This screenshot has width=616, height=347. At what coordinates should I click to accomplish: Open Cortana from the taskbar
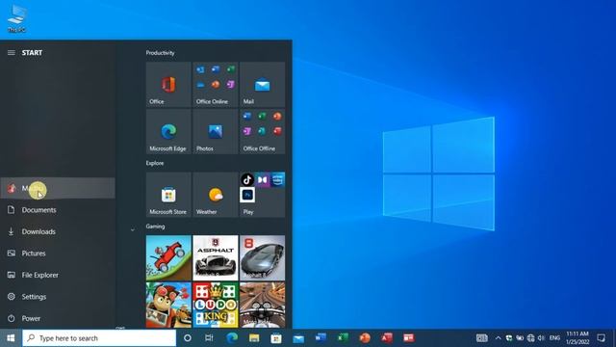pyautogui.click(x=188, y=338)
